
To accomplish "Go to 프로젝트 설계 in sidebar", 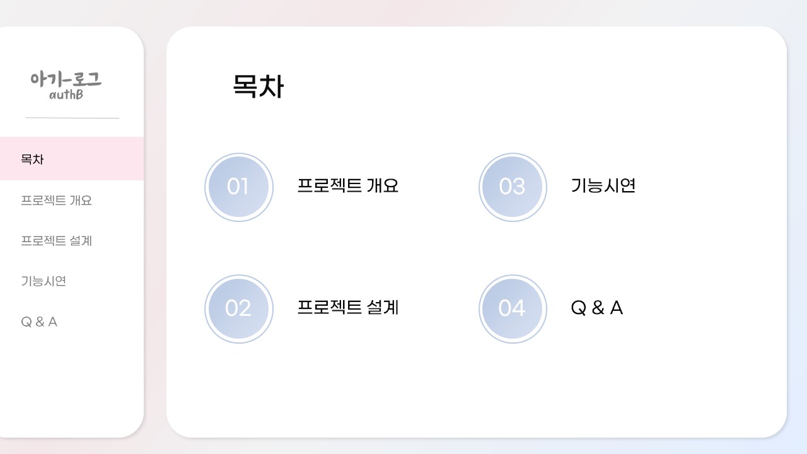I will click(56, 241).
